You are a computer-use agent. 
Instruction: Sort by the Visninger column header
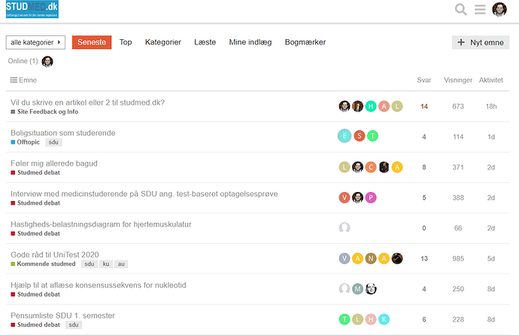pyautogui.click(x=458, y=81)
